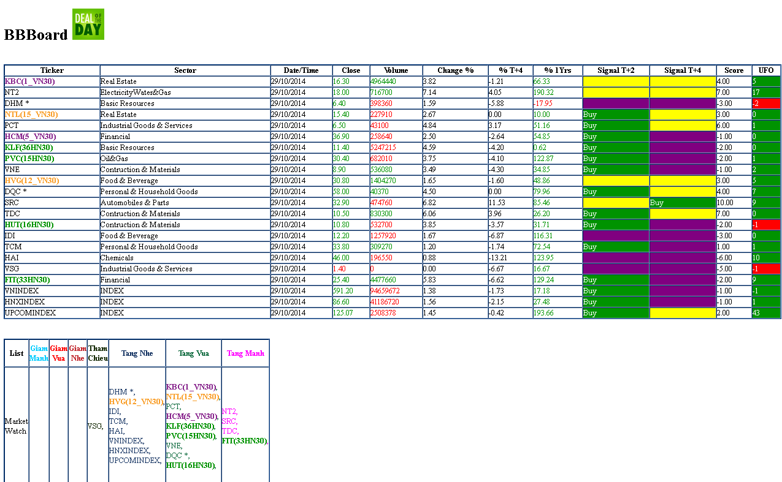The image size is (782, 482).
Task: Open HVG(12_VN30) in Tang Nhe list
Action: pos(136,402)
